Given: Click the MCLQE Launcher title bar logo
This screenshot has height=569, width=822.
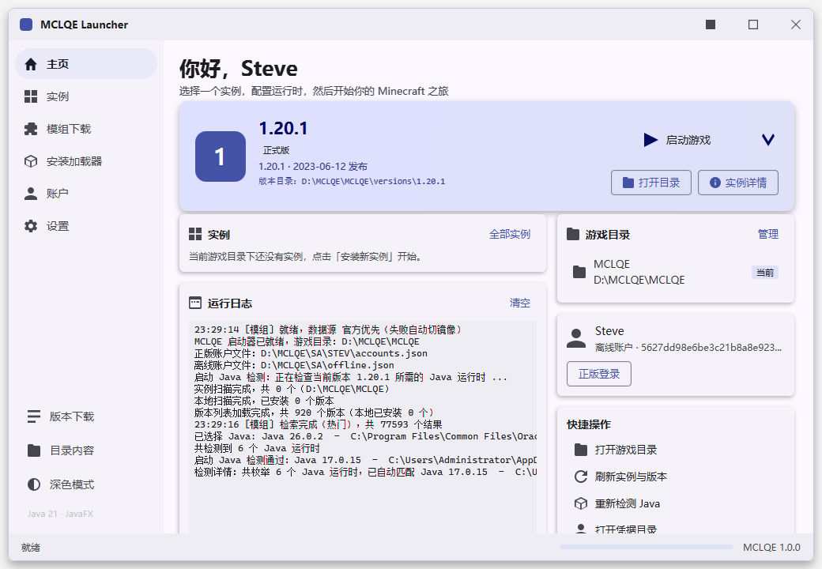Looking at the screenshot, I should (x=26, y=24).
